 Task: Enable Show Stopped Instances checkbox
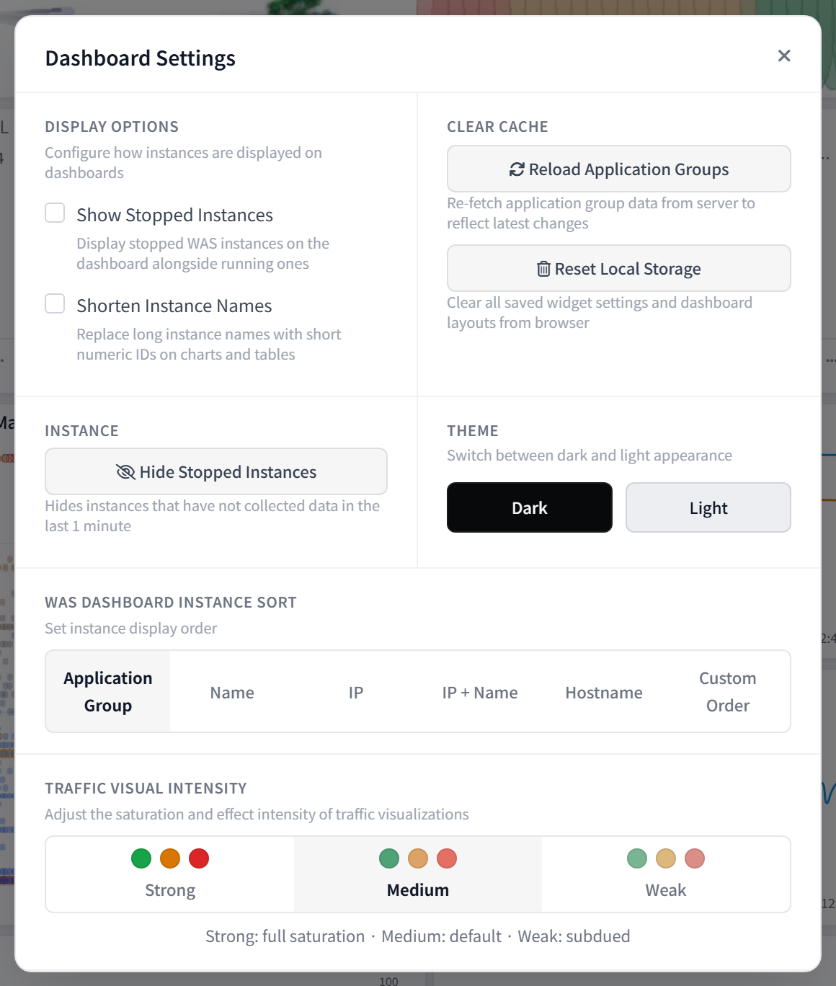(55, 213)
